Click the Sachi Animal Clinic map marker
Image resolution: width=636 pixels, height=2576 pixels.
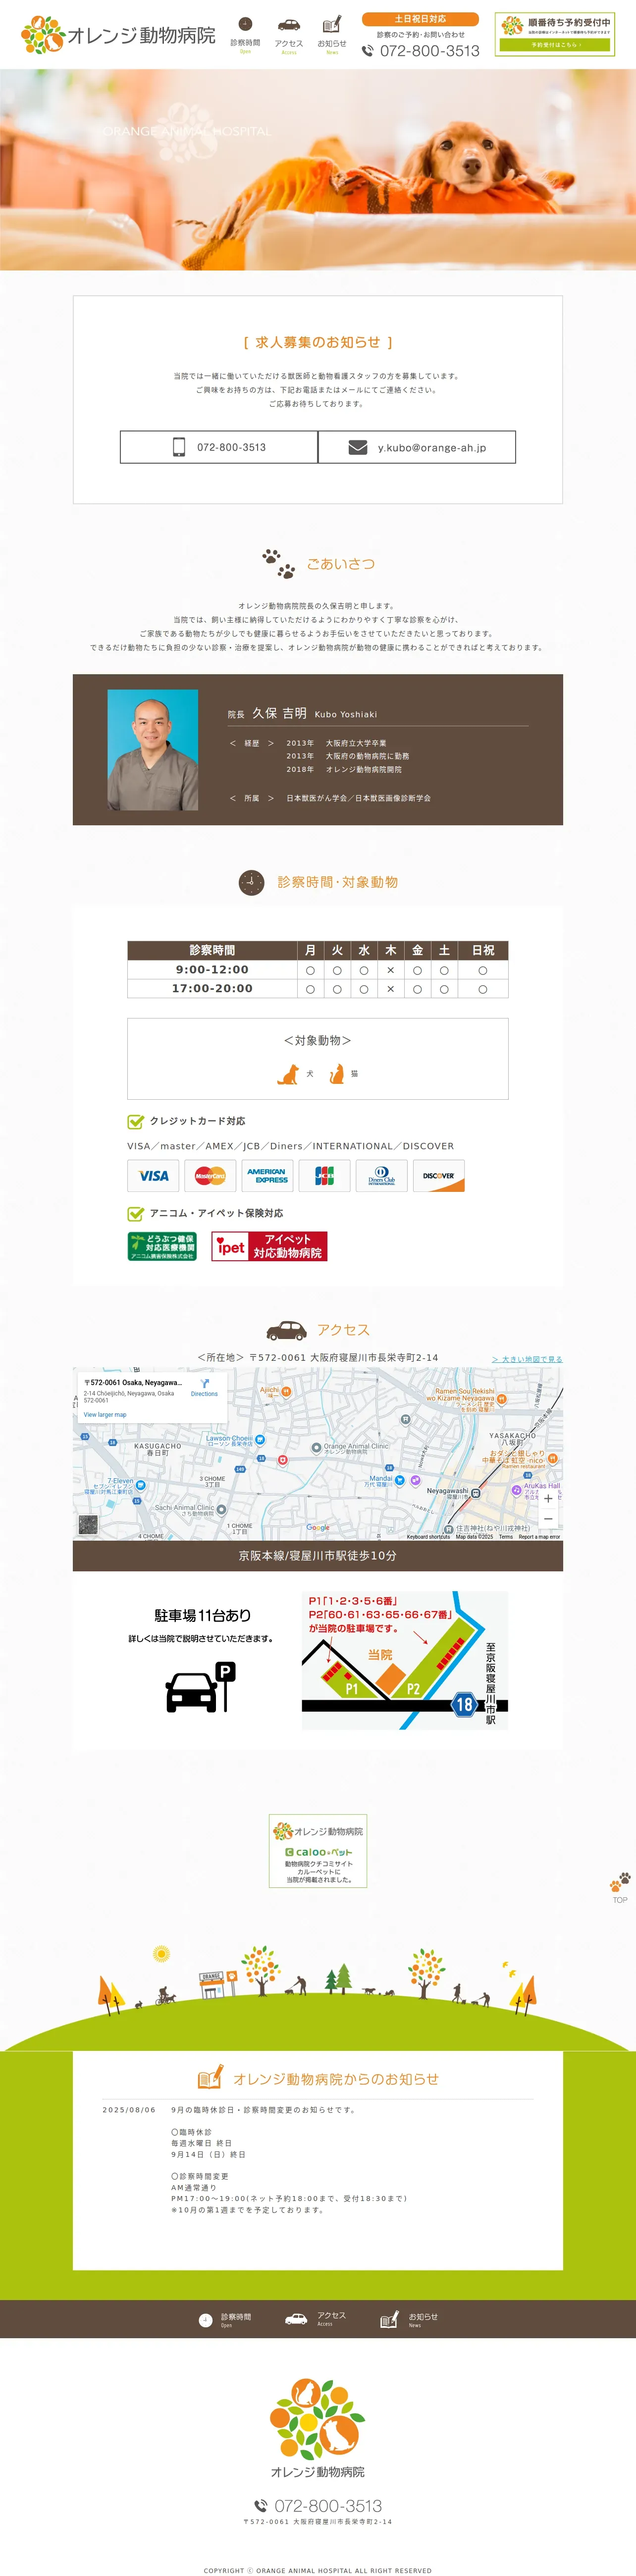point(221,1509)
